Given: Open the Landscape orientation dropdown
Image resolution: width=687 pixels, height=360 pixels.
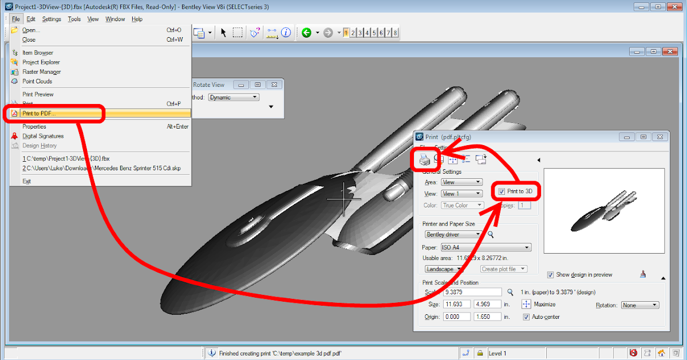Looking at the screenshot, I should [444, 269].
